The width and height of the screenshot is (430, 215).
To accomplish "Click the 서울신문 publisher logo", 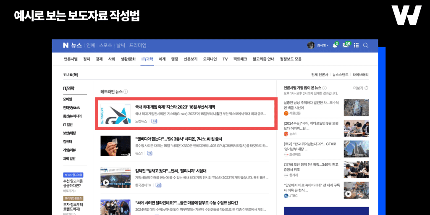I will pyautogui.click(x=286, y=113).
